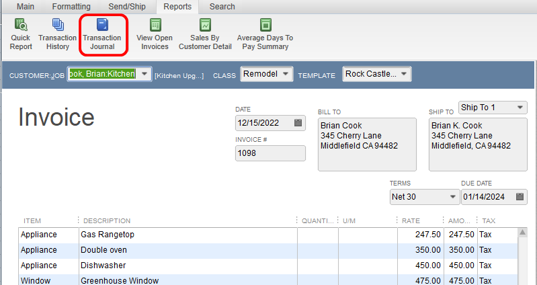Click the Ship To address box
Image resolution: width=537 pixels, height=285 pixels.
point(478,145)
